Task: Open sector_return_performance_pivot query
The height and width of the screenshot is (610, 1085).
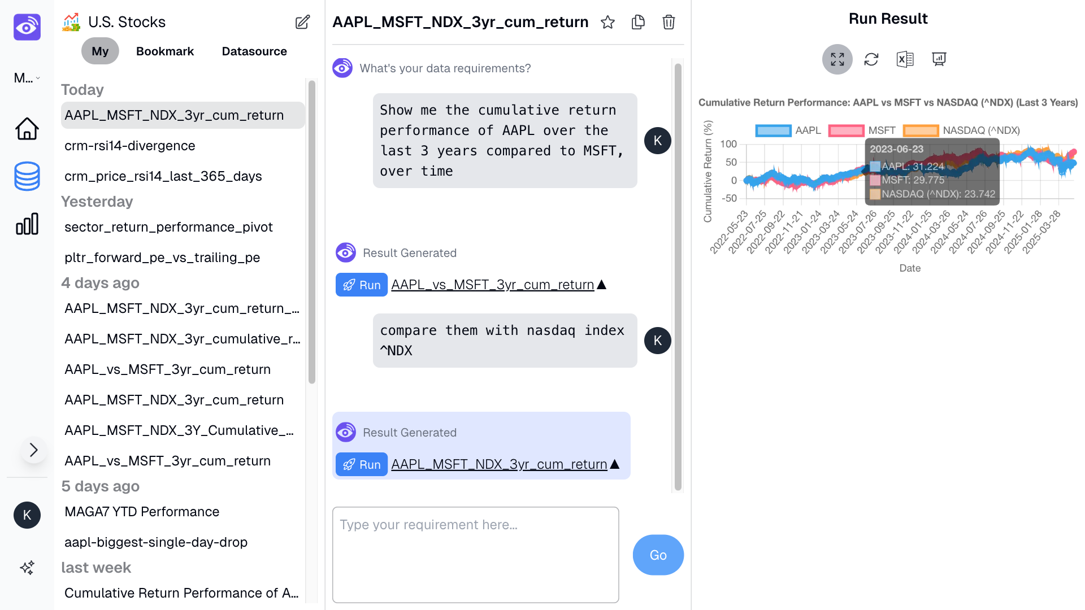Action: click(x=183, y=227)
